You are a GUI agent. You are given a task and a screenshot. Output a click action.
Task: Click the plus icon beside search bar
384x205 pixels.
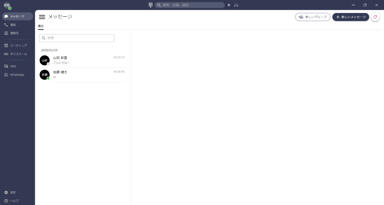tap(229, 5)
